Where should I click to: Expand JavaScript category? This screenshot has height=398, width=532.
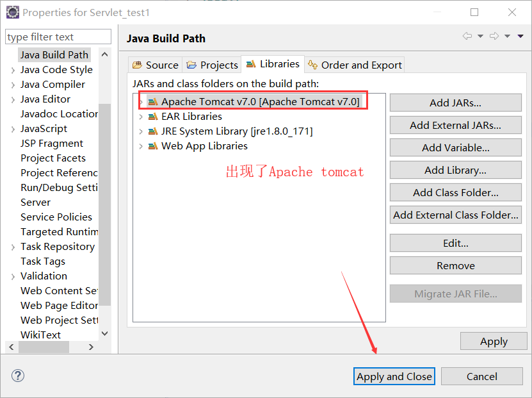pos(13,129)
